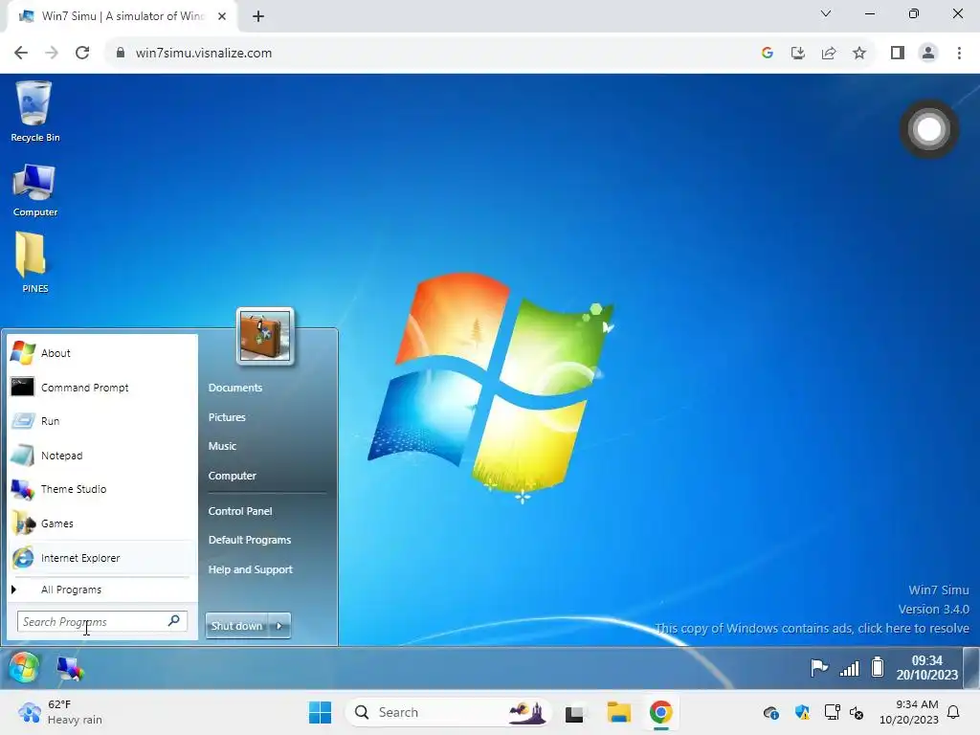Click the browser forward arrow
The height and width of the screenshot is (735, 980).
(x=52, y=54)
